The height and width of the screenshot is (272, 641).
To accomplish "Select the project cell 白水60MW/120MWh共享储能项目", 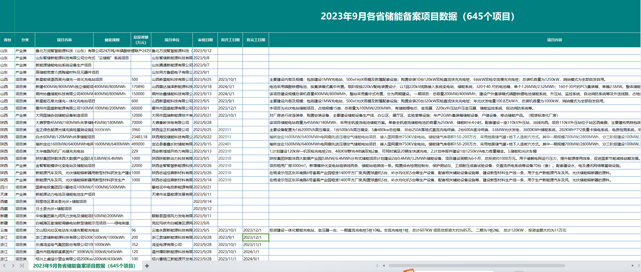I will (64, 137).
